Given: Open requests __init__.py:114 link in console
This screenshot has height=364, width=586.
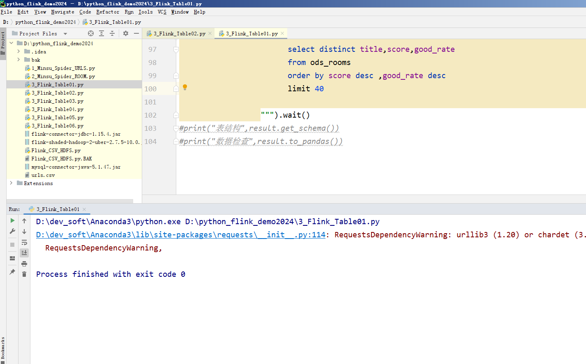Looking at the screenshot, I should click(x=181, y=235).
